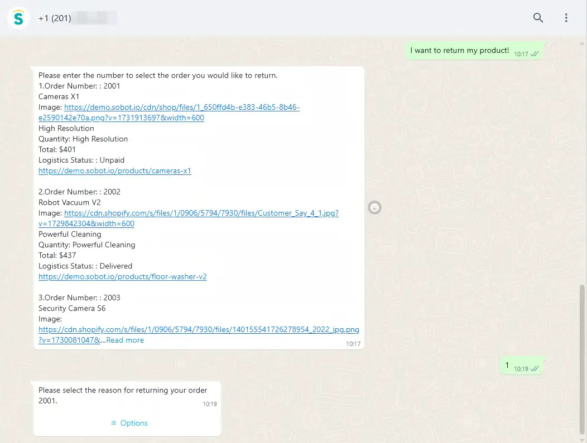This screenshot has height=443, width=587.
Task: Click scrollbar up arrow
Action: click(x=582, y=43)
